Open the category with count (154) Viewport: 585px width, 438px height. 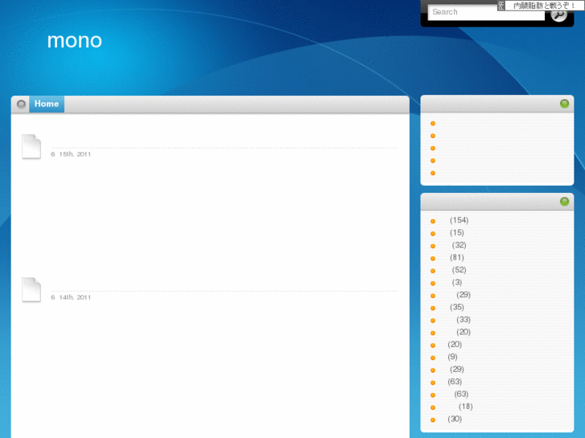(459, 220)
